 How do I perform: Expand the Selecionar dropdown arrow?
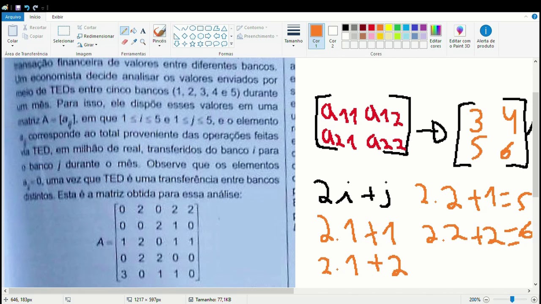(64, 45)
